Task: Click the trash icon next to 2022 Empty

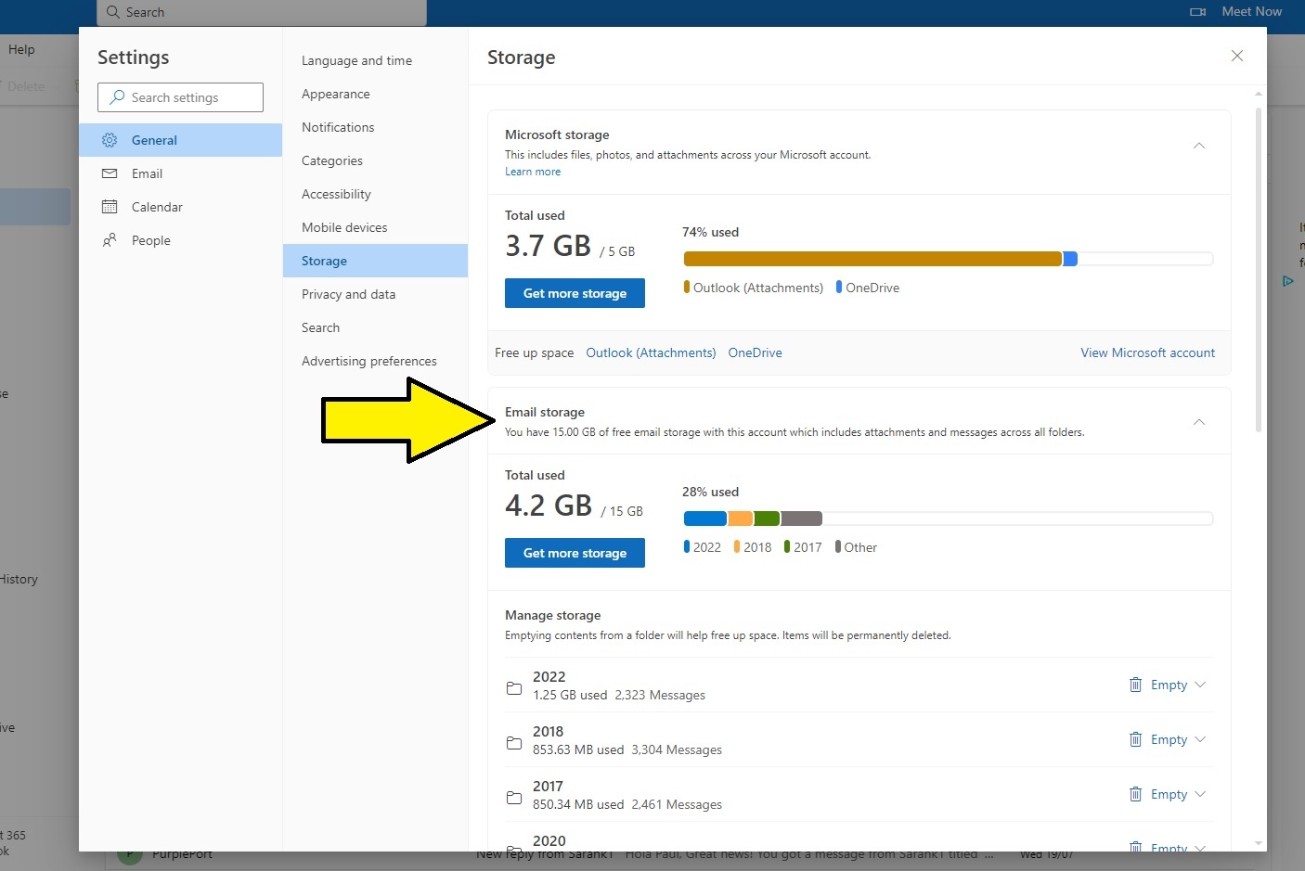Action: point(1136,685)
